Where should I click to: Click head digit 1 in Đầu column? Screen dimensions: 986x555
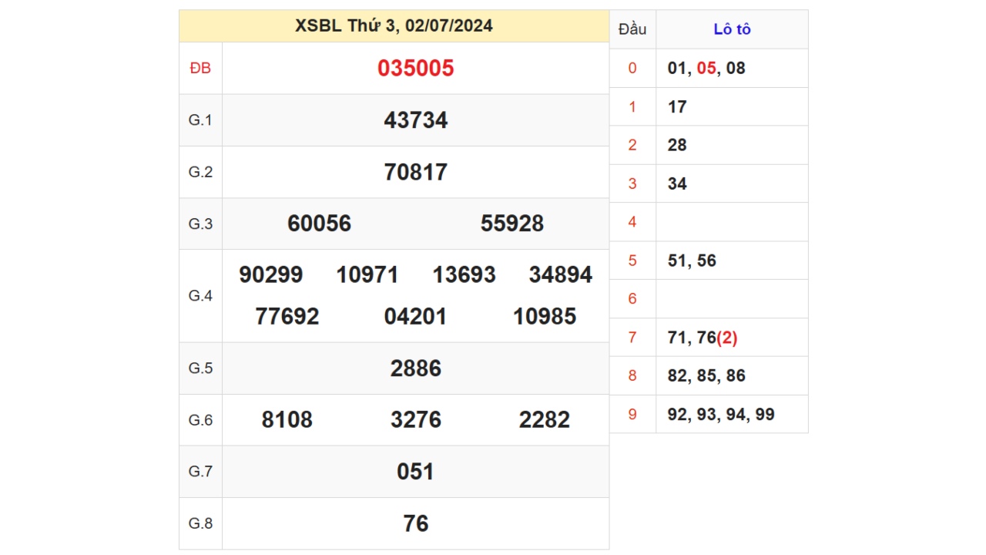pos(632,106)
